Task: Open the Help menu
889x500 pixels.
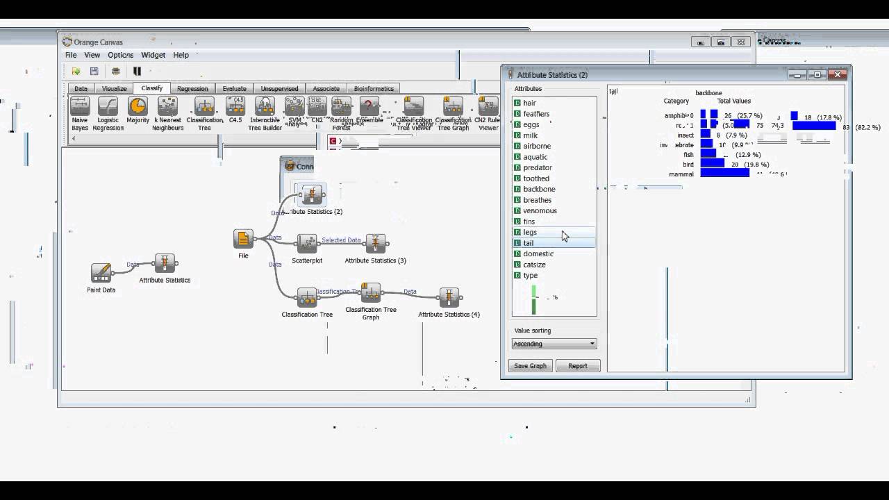Action: (x=181, y=55)
